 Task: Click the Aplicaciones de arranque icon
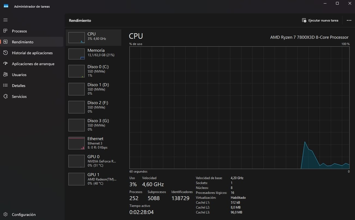pyautogui.click(x=5, y=64)
